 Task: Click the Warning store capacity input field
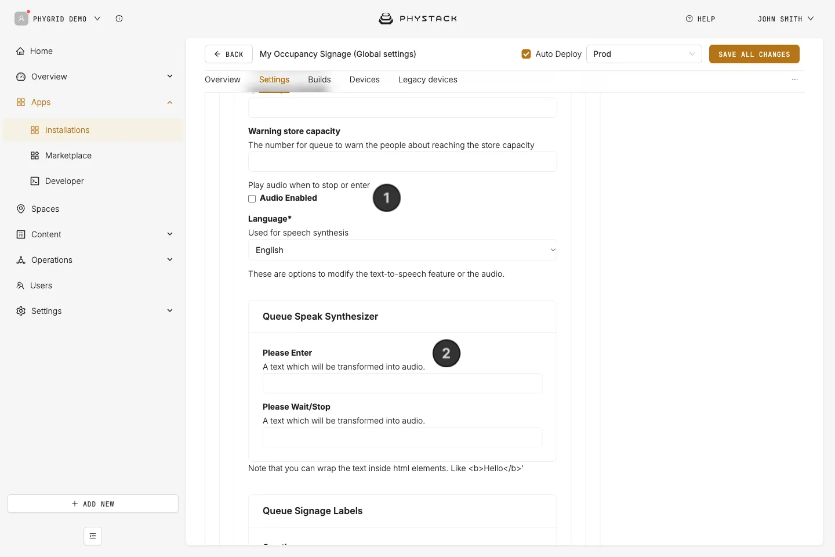402,162
